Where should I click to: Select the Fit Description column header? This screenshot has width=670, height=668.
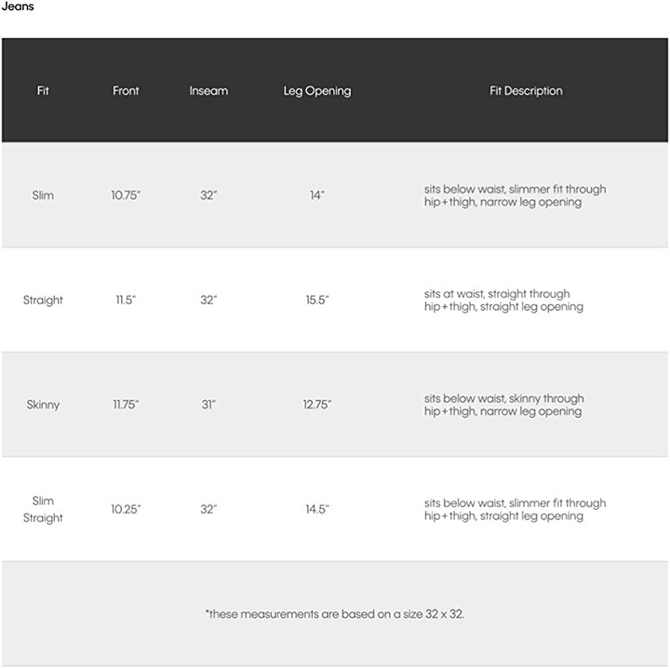[x=526, y=91]
